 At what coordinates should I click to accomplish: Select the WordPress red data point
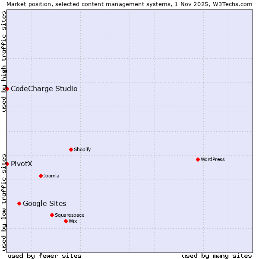198,159
